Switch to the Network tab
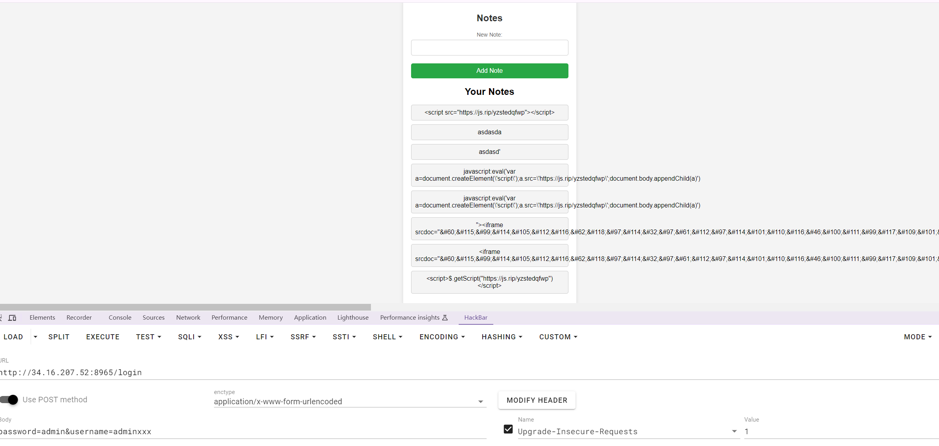The image size is (939, 446). pyautogui.click(x=188, y=318)
